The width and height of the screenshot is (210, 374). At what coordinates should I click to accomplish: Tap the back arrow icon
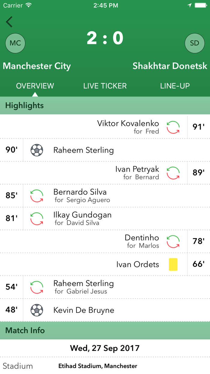tap(9, 22)
